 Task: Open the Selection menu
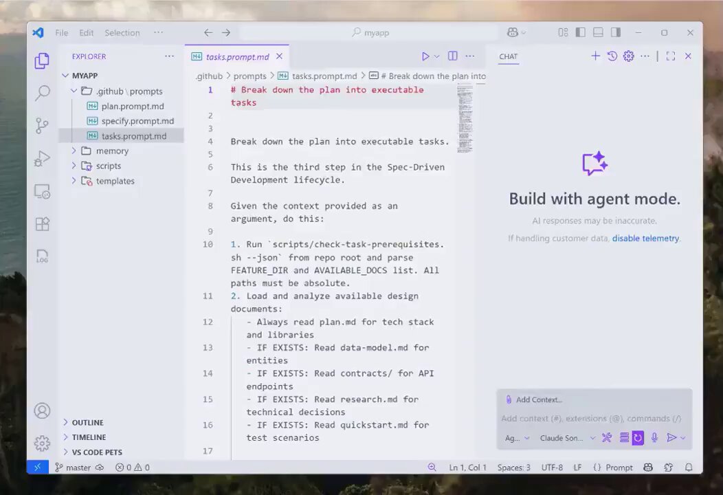click(122, 33)
